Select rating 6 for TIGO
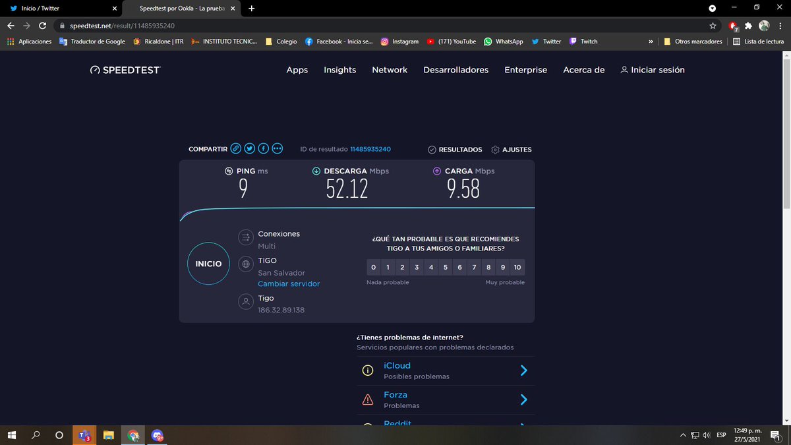This screenshot has height=445, width=791. (x=460, y=267)
